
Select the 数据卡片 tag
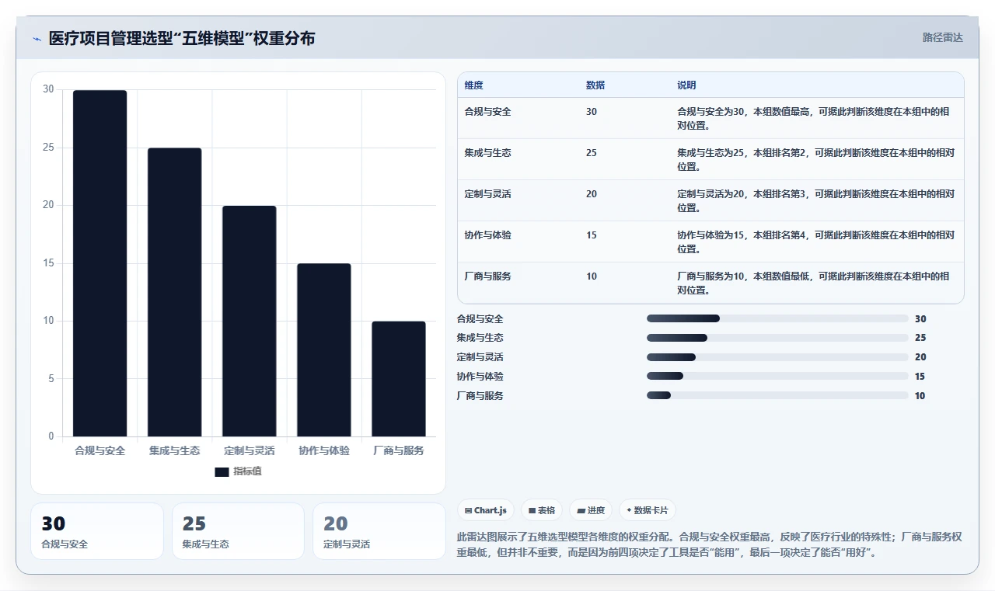(x=648, y=510)
